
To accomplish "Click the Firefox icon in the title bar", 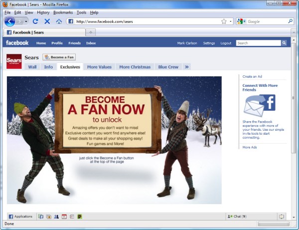I will [5, 4].
